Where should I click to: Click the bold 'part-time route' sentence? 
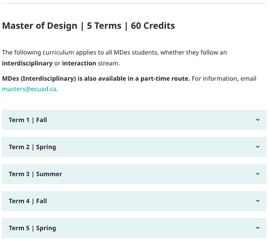[x=96, y=78]
